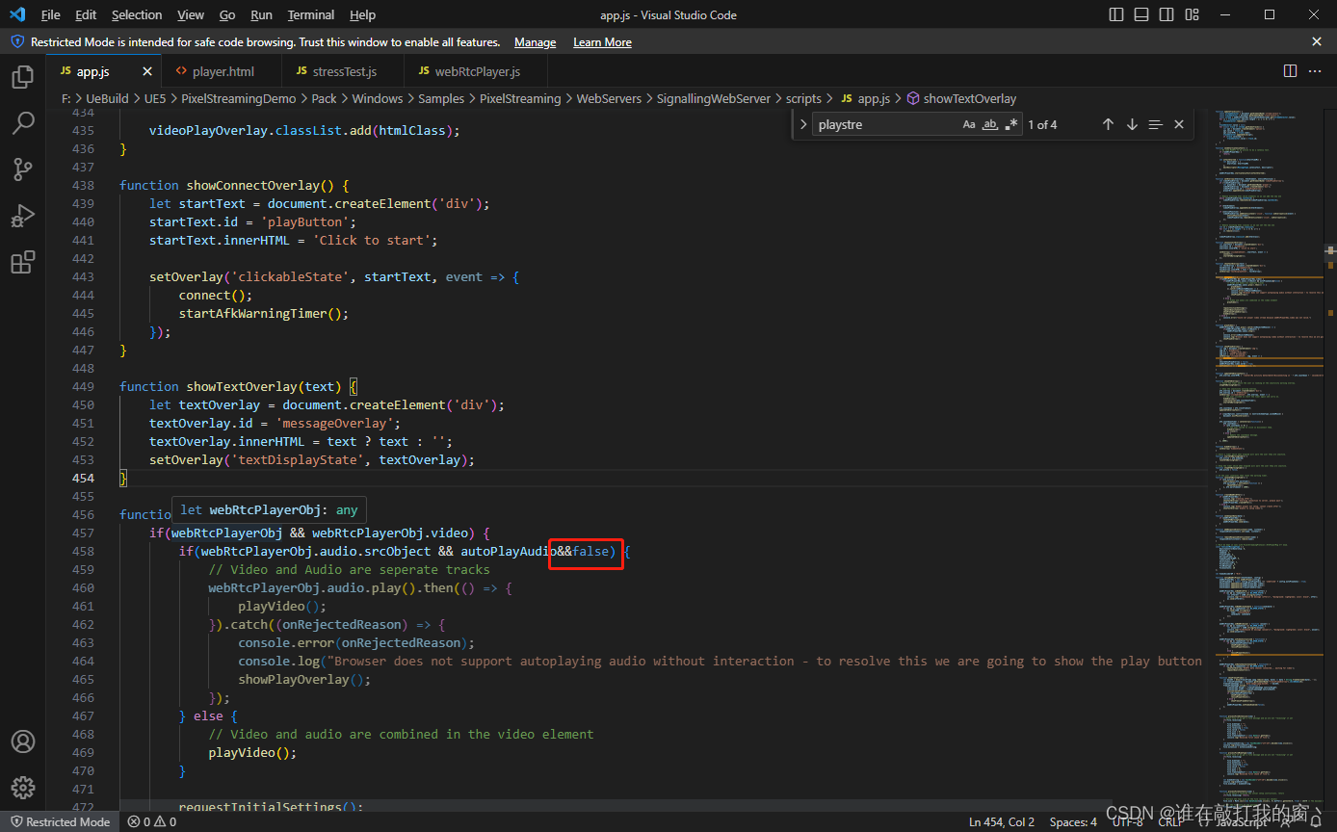The width and height of the screenshot is (1337, 832).
Task: Open the Source Control view
Action: 23,169
